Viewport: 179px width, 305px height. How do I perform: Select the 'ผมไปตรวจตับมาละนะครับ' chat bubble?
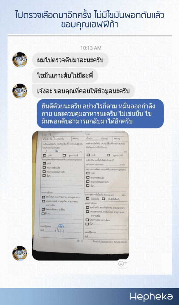pos(70,60)
